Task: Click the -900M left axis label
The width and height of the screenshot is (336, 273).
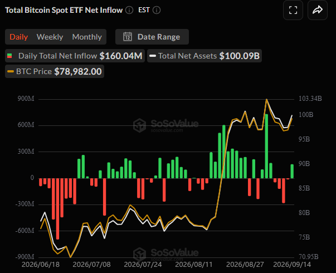Action: tap(25, 257)
